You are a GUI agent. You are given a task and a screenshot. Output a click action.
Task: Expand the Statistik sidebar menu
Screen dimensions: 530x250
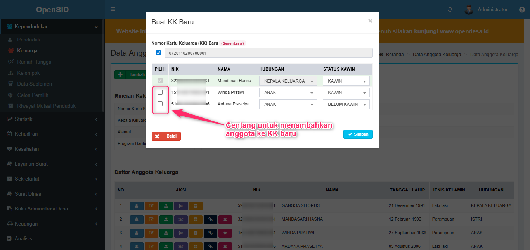tap(23, 119)
